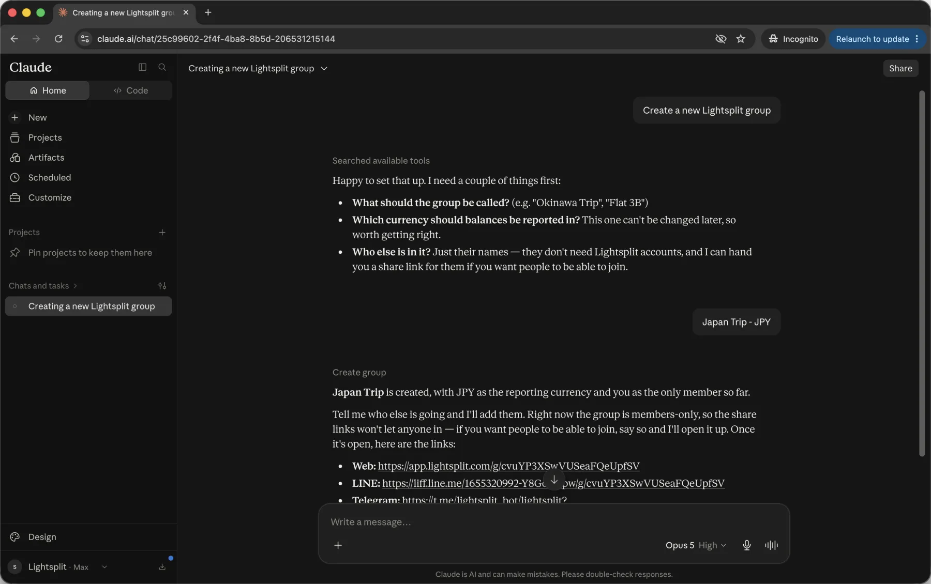Image resolution: width=931 pixels, height=584 pixels.
Task: Switch to the Home tab
Action: (48, 90)
